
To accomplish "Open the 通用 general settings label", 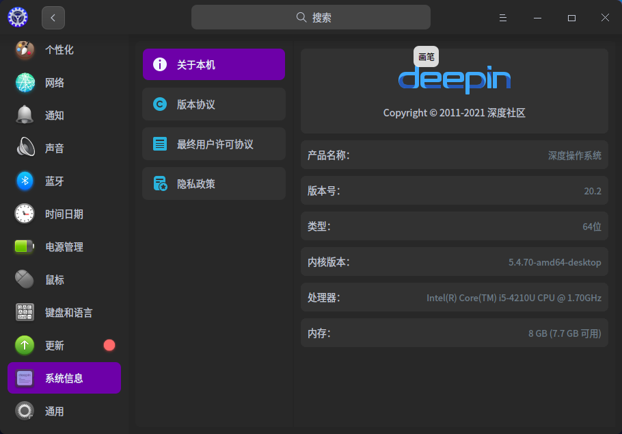I will point(55,411).
